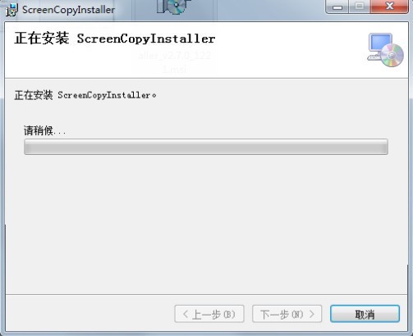The image size is (413, 336).
Task: Click the disabled maximize button
Action: (x=360, y=7)
